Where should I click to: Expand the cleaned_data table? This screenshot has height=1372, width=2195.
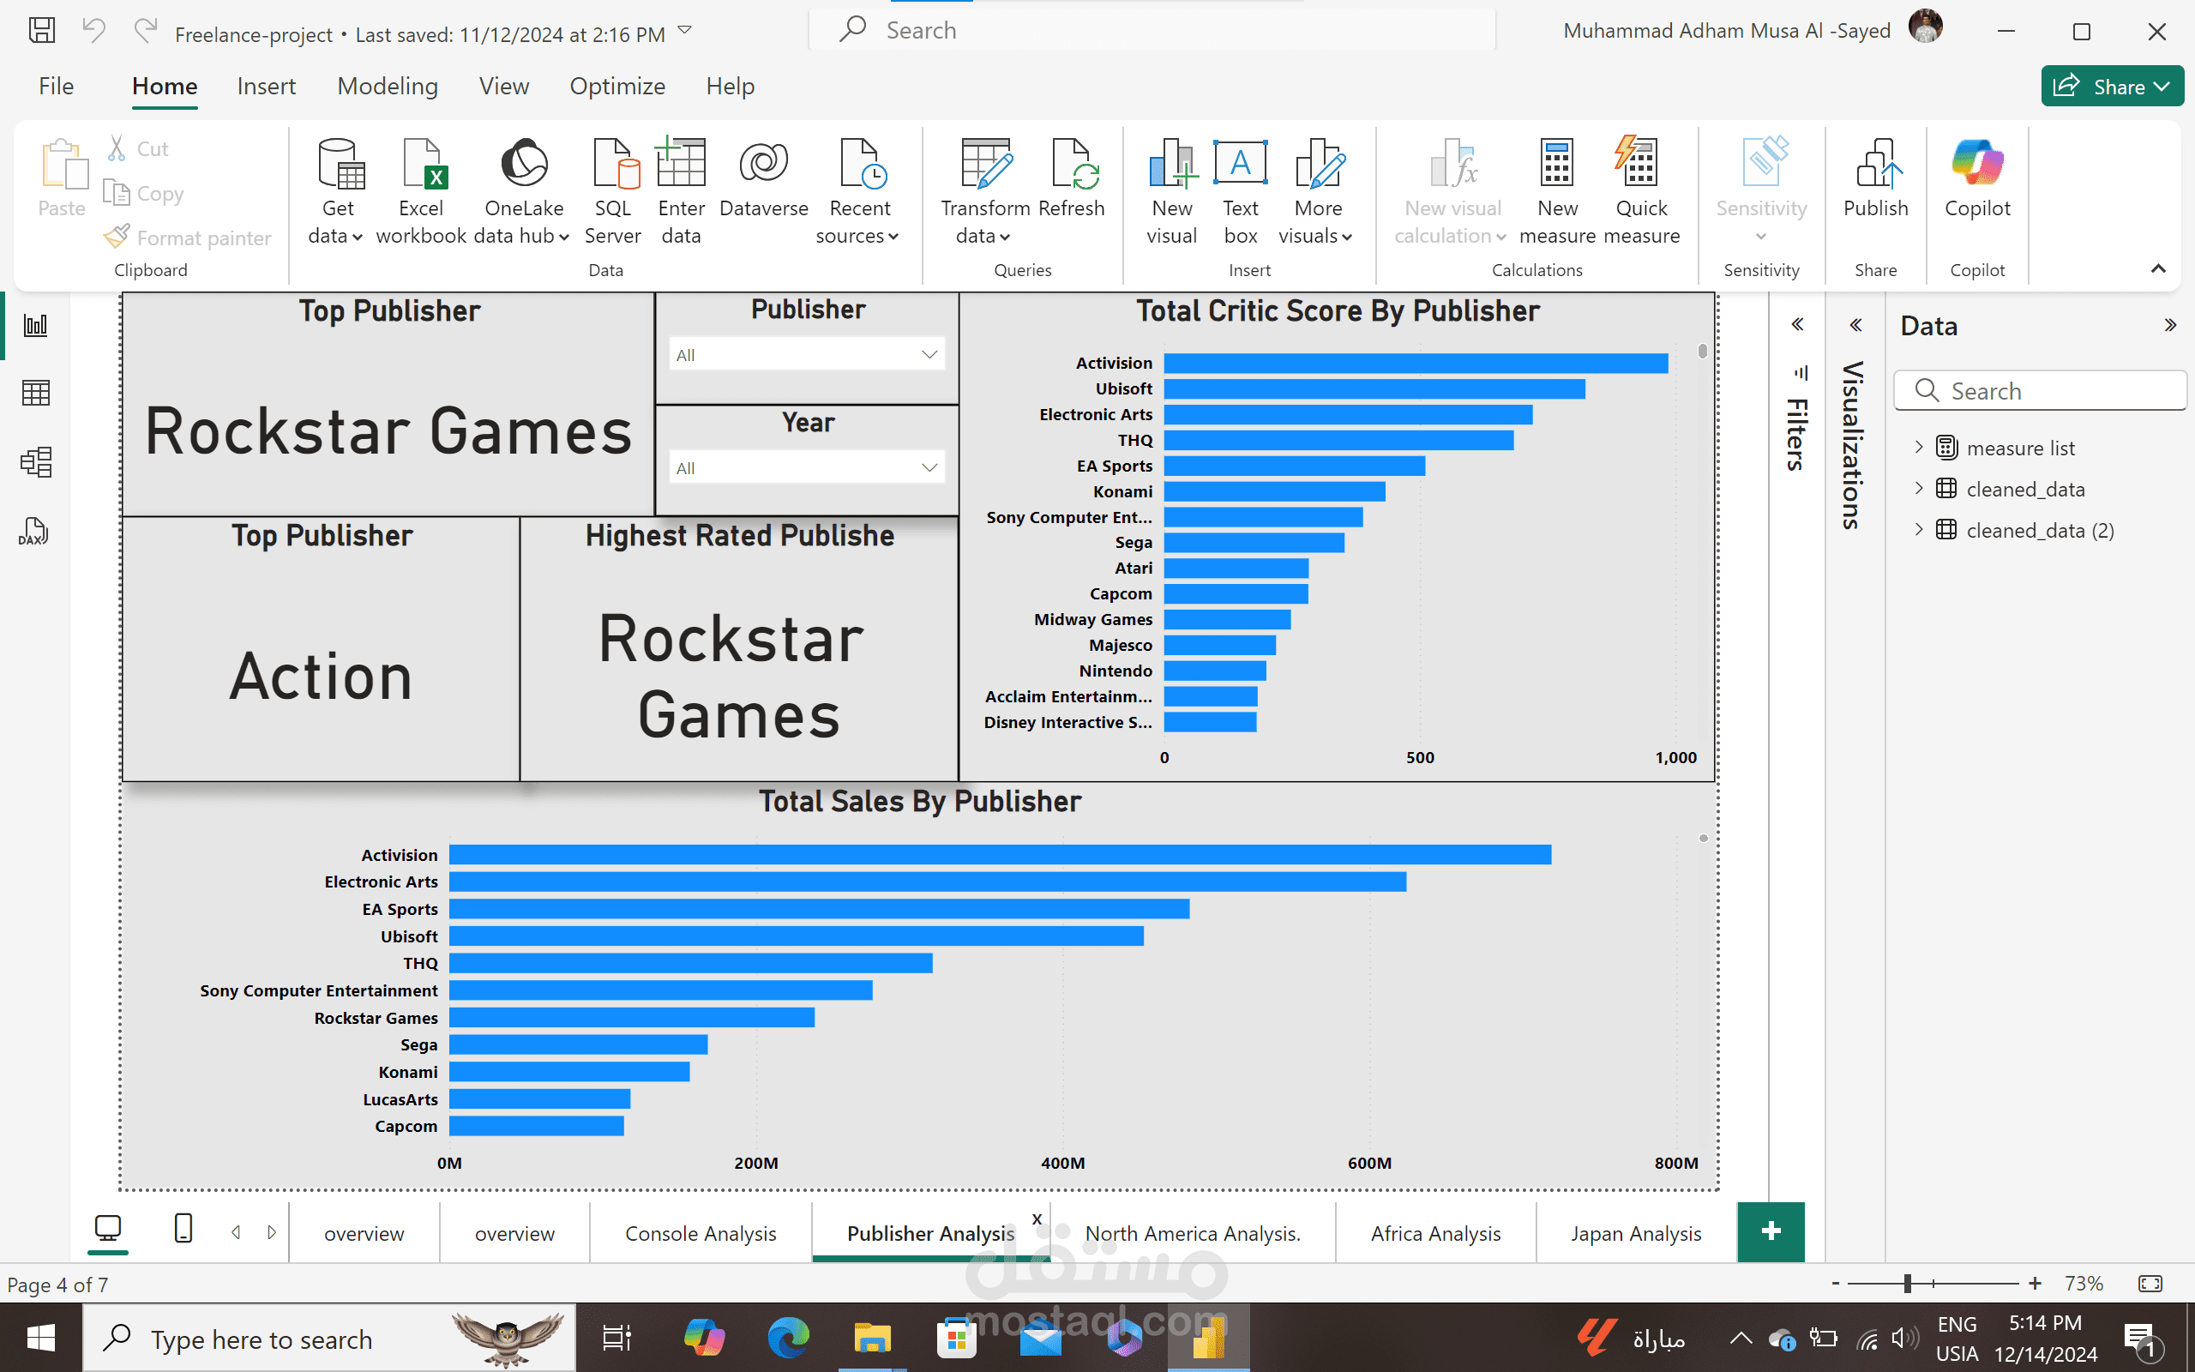1918,488
